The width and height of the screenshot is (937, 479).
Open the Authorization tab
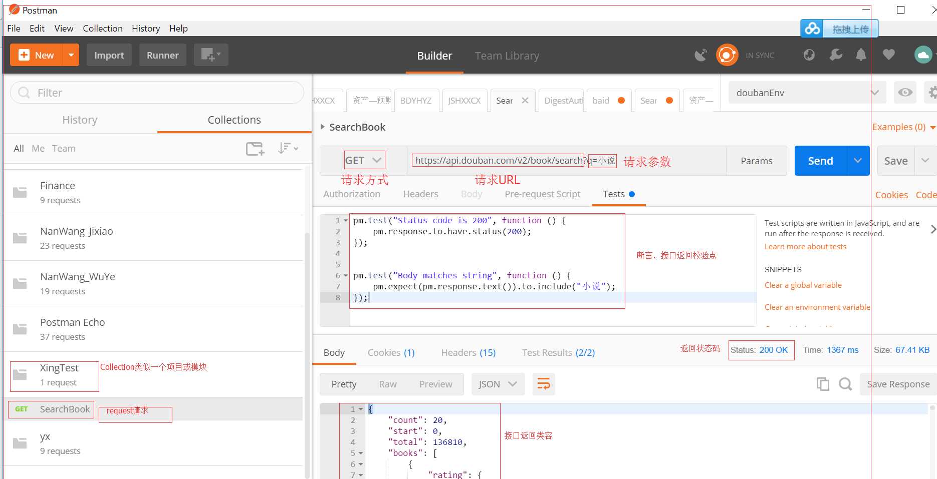(352, 194)
